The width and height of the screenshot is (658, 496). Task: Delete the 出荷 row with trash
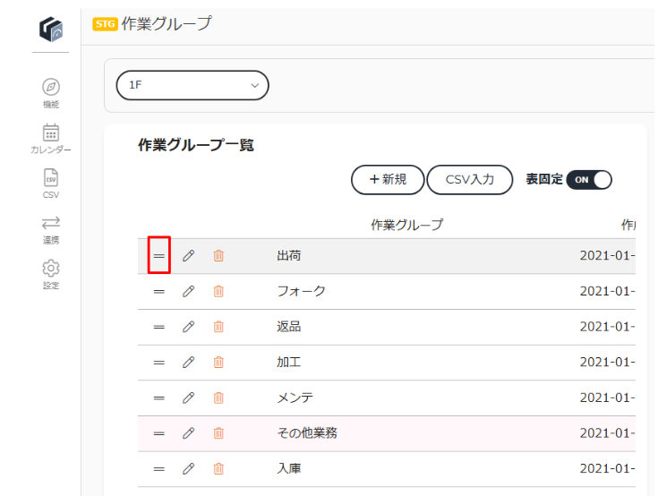pos(218,255)
